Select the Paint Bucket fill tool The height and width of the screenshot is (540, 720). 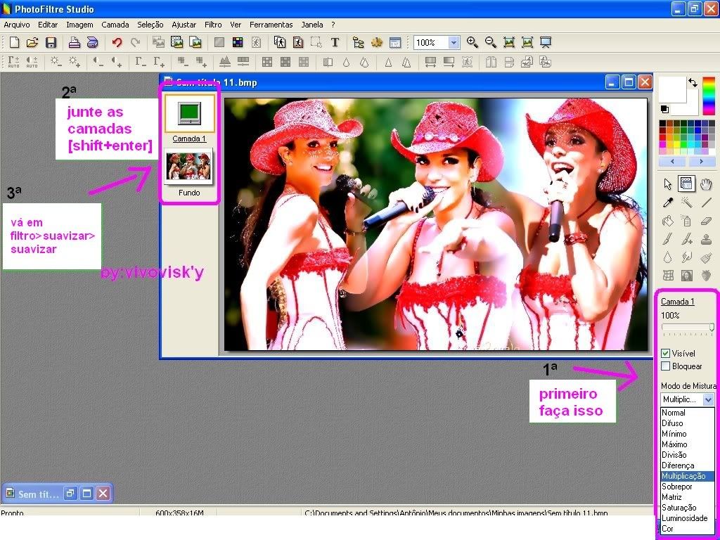(x=668, y=221)
